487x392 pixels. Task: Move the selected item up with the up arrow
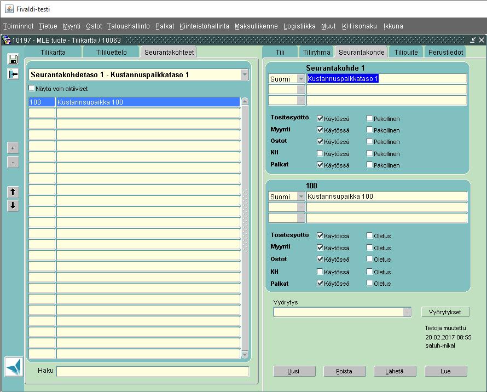coord(13,192)
